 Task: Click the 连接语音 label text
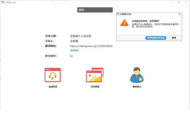53,87
